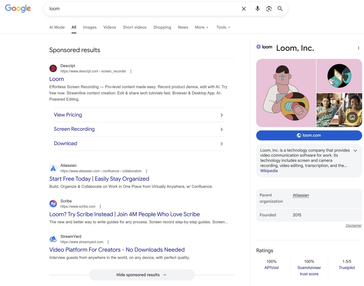Viewport: 364px width, 286px height.
Task: Open 'Video Platform For Creators' StreamYard link
Action: click(x=117, y=250)
